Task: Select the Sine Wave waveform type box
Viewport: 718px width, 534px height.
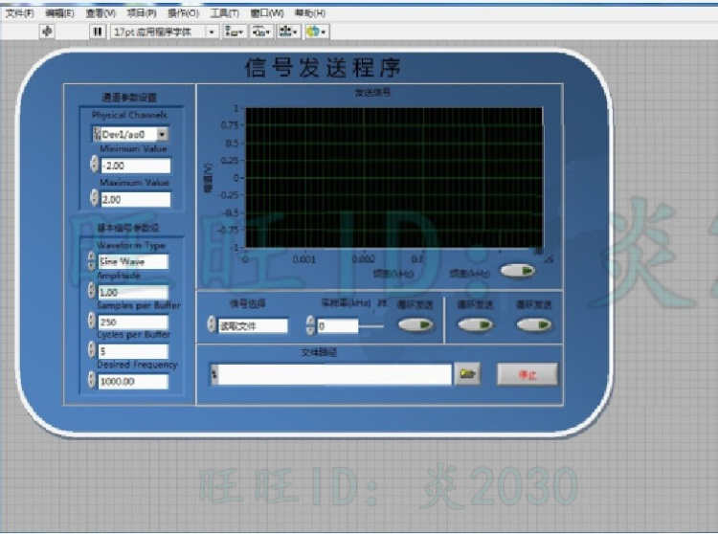Action: click(x=133, y=262)
